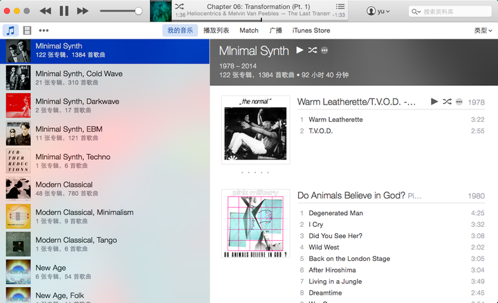The image size is (498, 303).
Task: Seek within the song progress bar
Action: [260, 20]
